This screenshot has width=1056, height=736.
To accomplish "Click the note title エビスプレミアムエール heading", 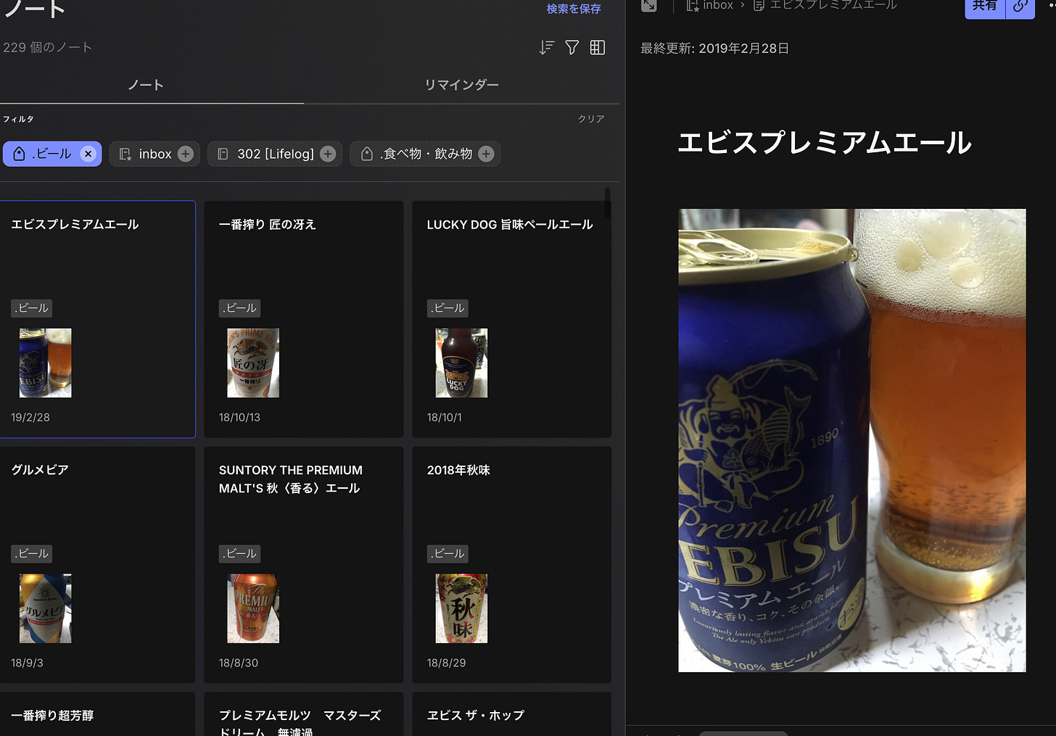I will 825,142.
